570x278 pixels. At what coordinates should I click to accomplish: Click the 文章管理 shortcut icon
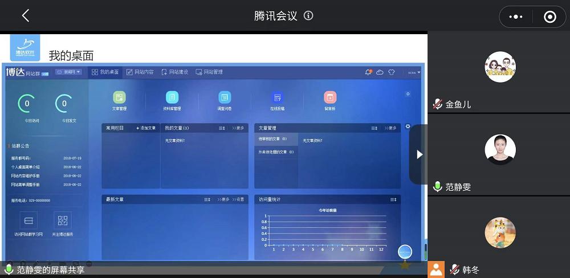point(119,97)
